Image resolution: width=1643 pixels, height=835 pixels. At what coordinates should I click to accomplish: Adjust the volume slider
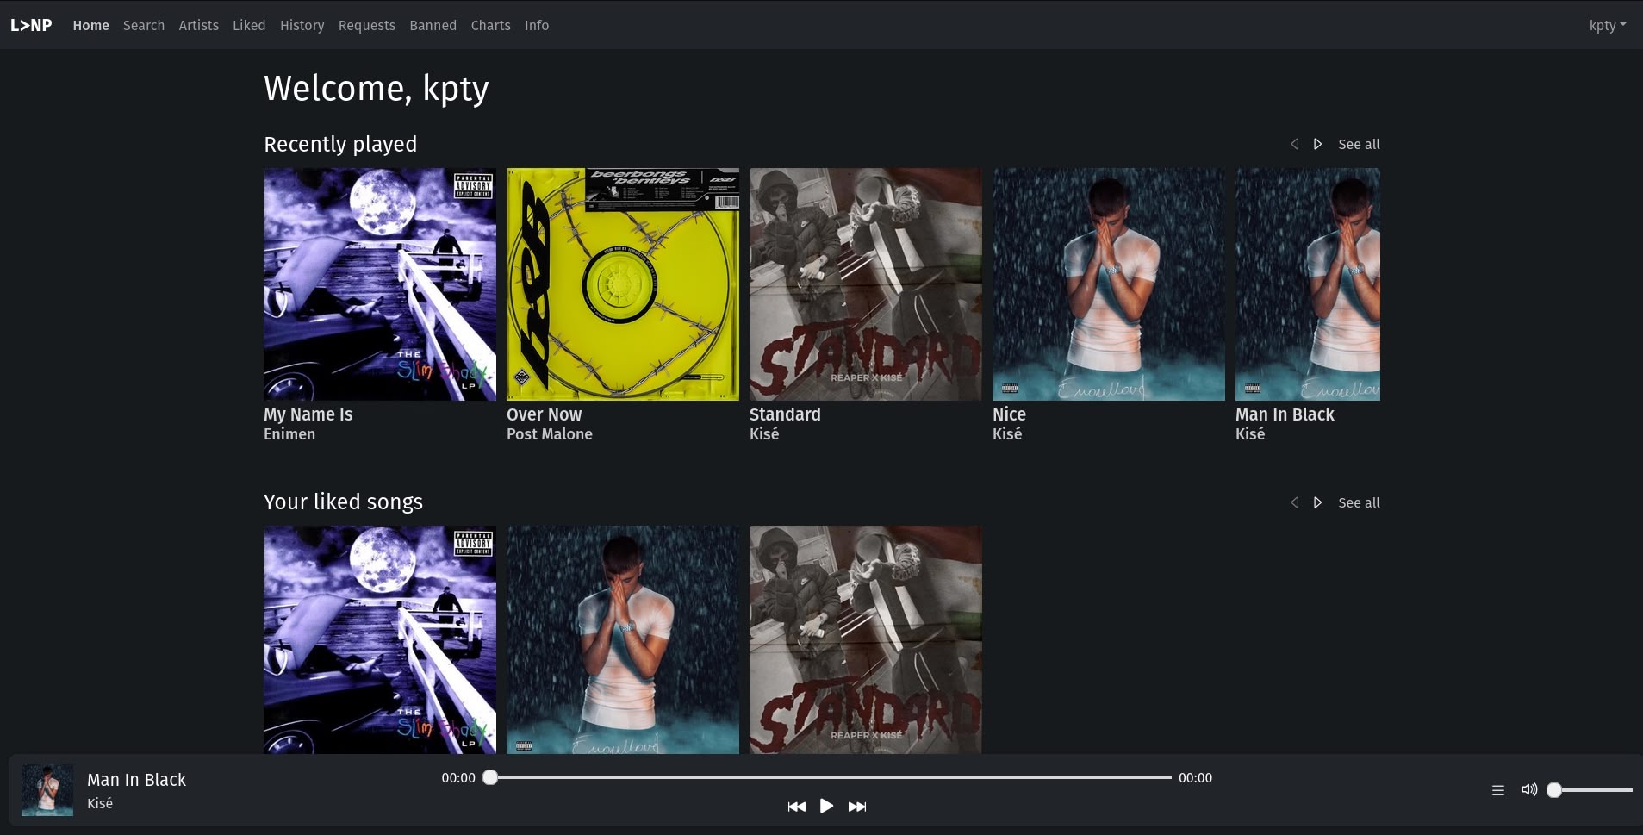pyautogui.click(x=1590, y=790)
